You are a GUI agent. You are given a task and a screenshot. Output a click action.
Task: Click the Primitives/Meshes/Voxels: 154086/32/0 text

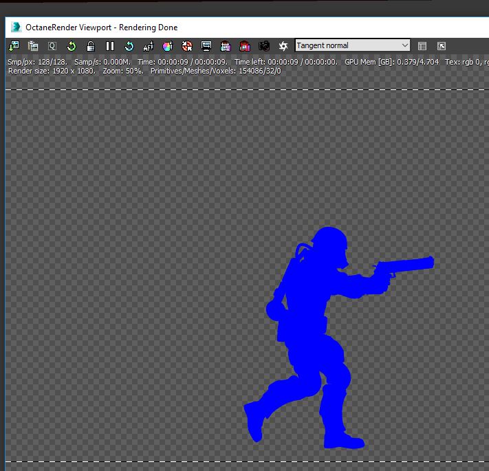click(216, 71)
